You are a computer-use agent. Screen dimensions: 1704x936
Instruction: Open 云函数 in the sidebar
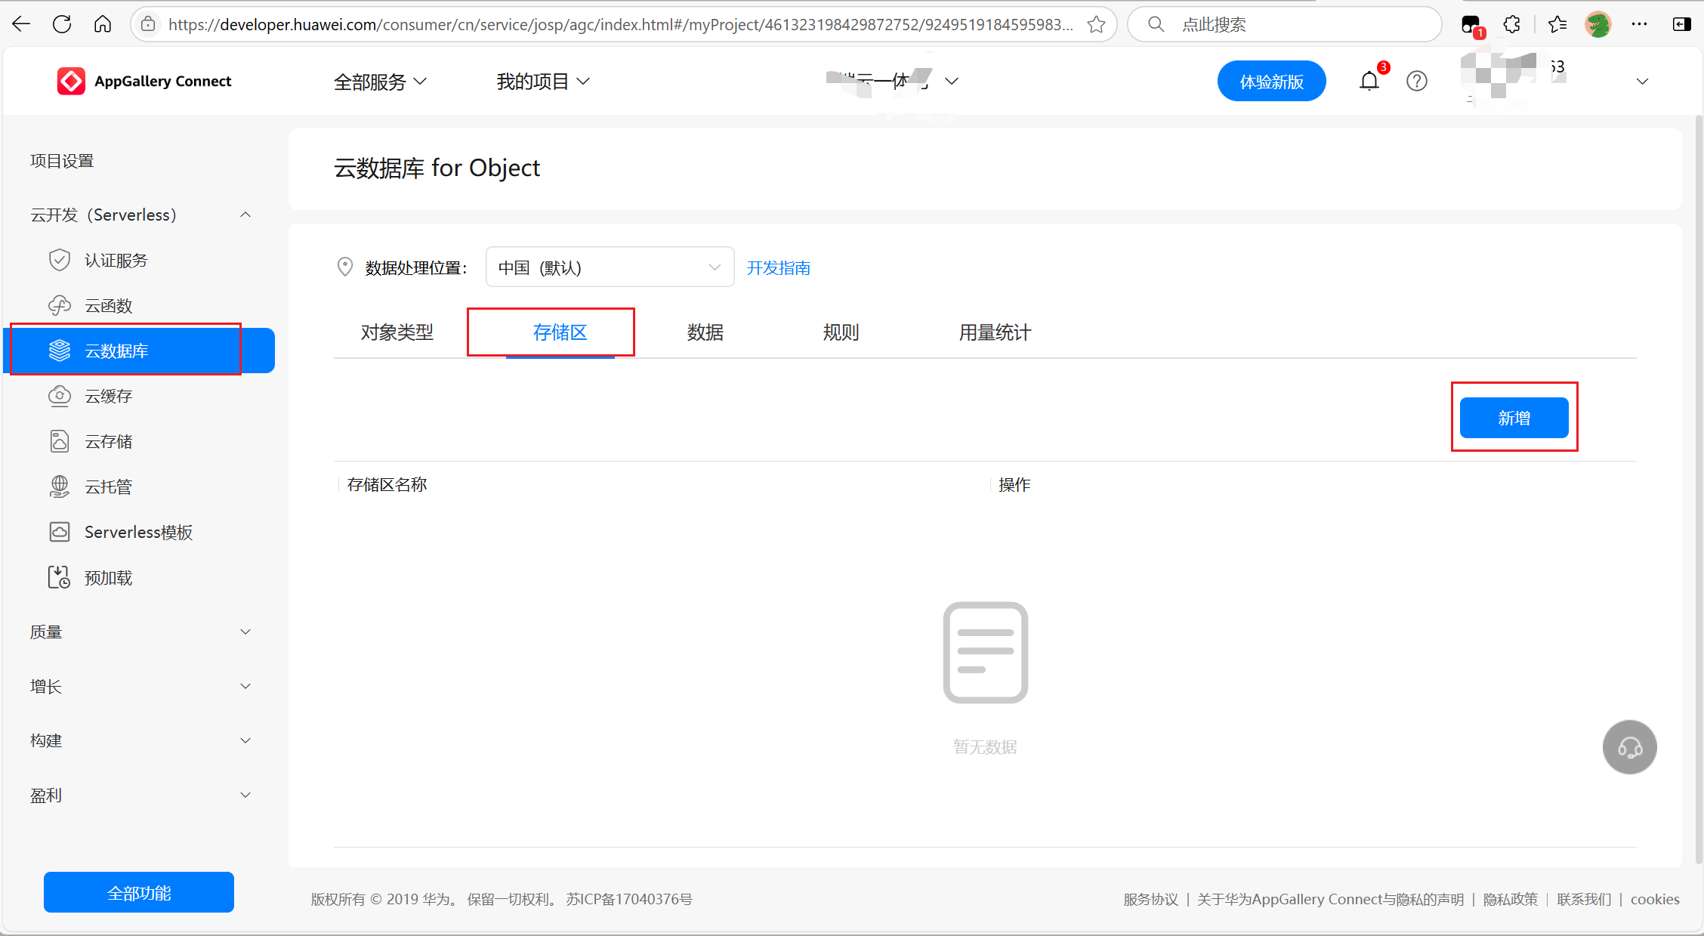[x=108, y=306]
